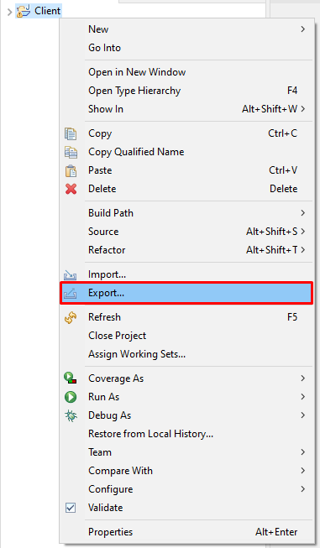Click the Copy icon in context menu
The width and height of the screenshot is (320, 548).
click(x=71, y=134)
